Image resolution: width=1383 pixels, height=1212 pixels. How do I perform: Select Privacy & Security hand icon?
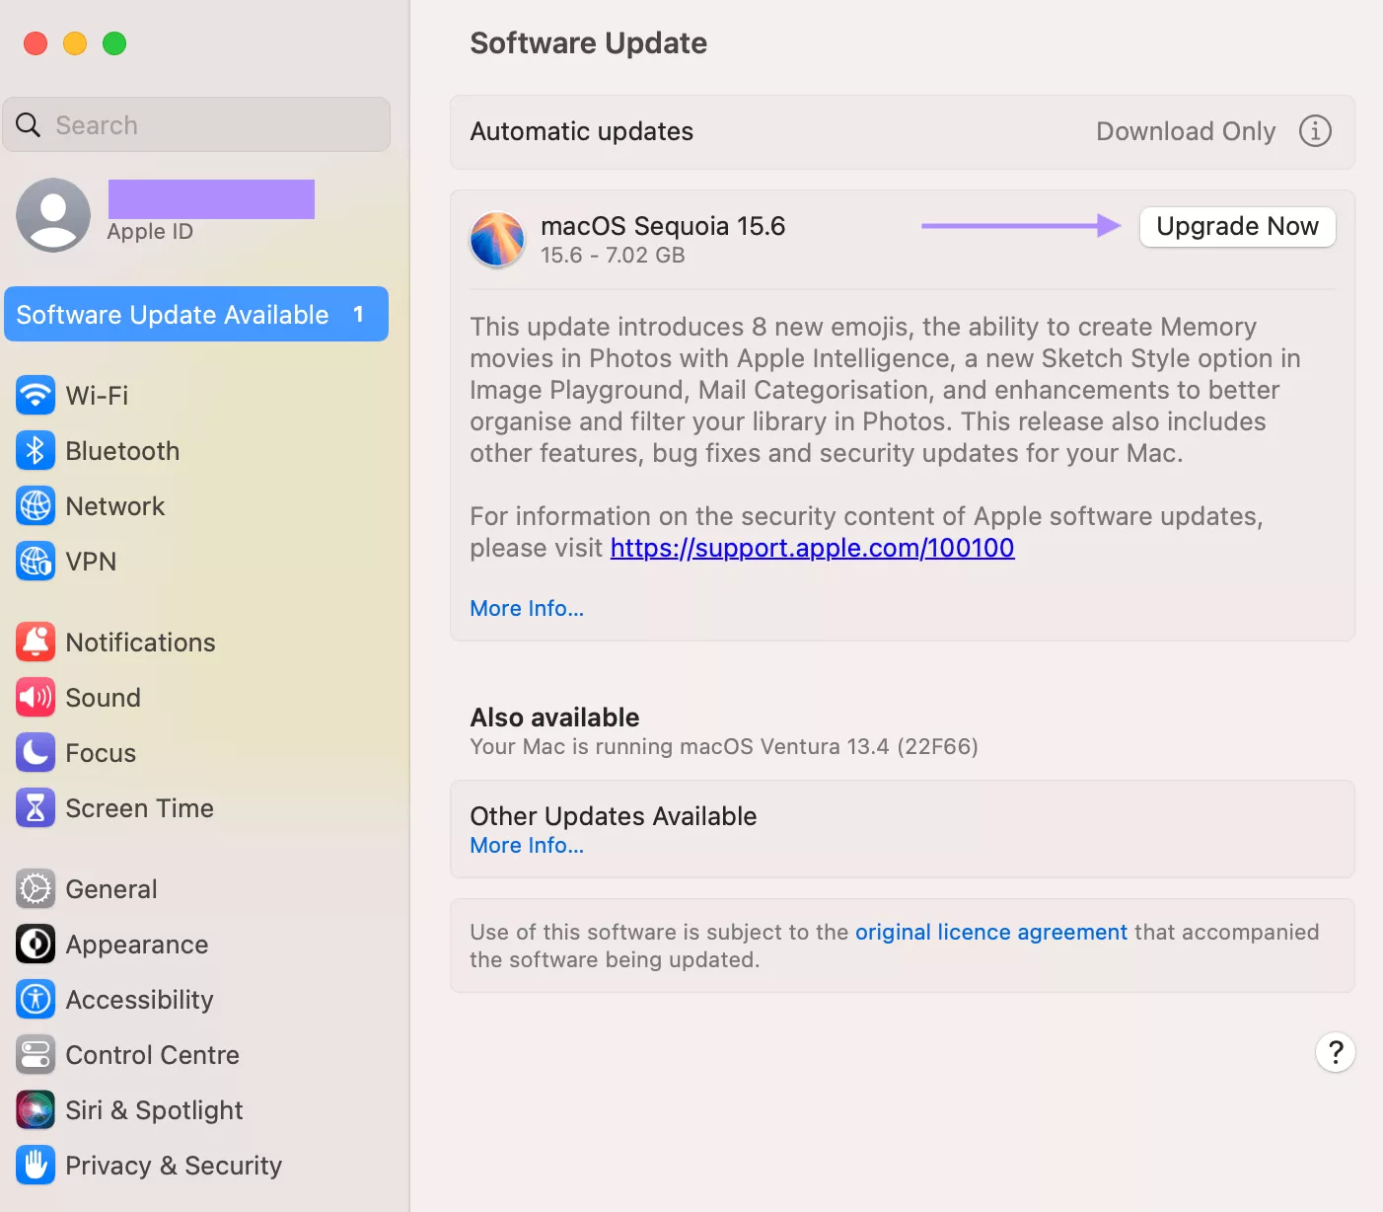pyautogui.click(x=36, y=1166)
